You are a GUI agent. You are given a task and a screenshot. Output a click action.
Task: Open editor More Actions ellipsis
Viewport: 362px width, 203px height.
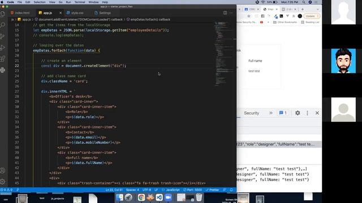(231, 12)
